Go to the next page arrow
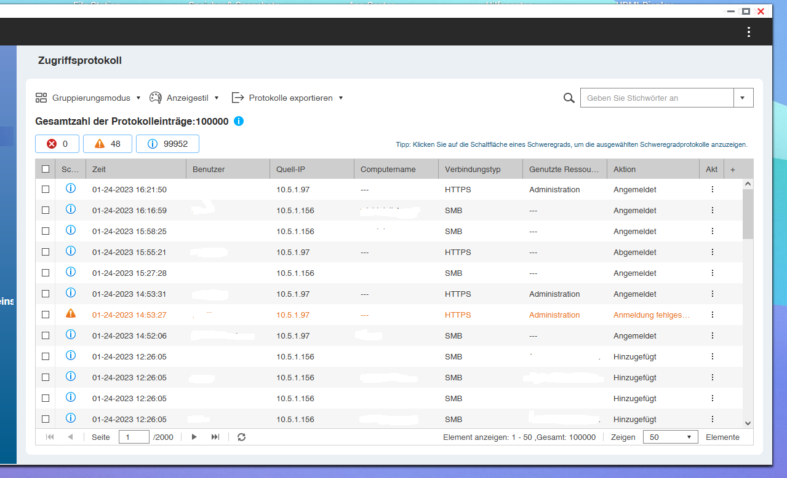Image resolution: width=787 pixels, height=478 pixels. pyautogui.click(x=194, y=437)
